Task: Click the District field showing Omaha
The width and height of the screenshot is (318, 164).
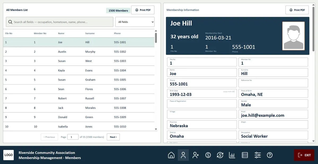Action: point(202,135)
